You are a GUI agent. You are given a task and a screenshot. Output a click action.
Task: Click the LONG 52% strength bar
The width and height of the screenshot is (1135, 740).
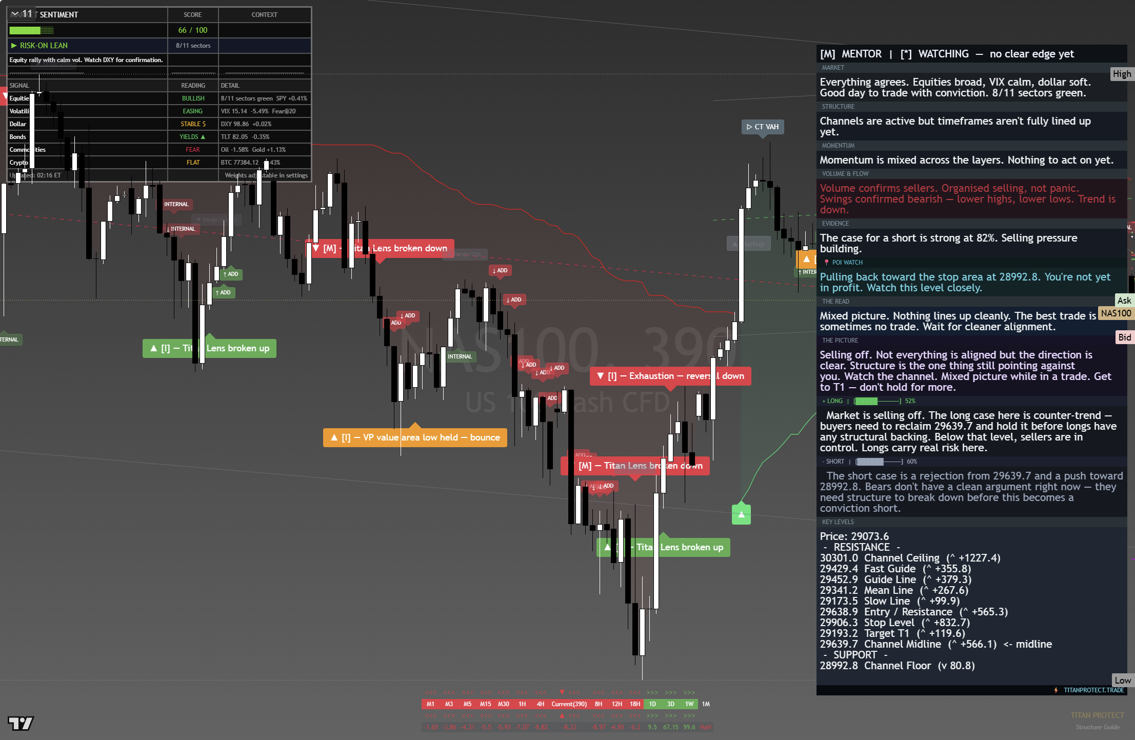coord(878,401)
